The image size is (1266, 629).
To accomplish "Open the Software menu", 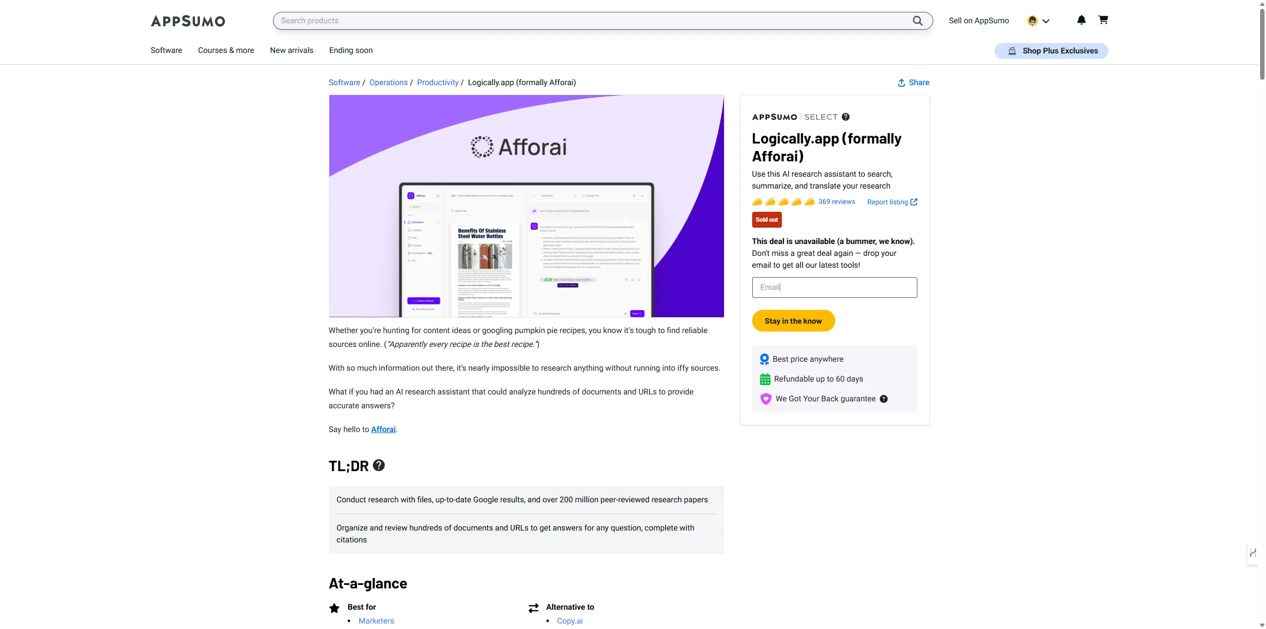I will [166, 50].
